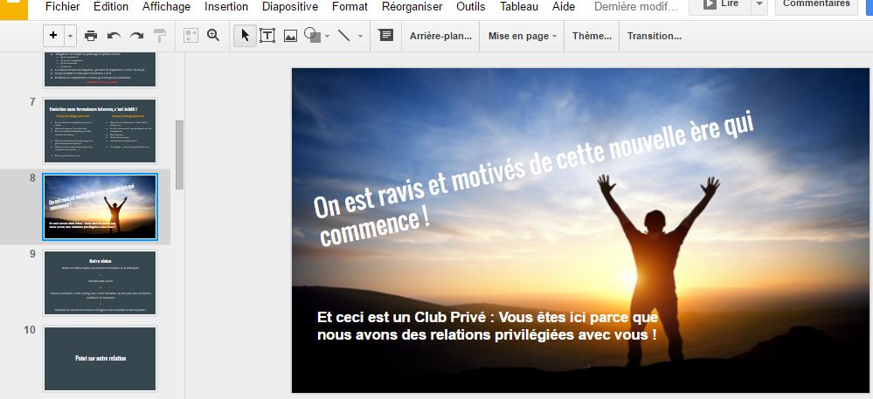The width and height of the screenshot is (873, 399).
Task: Select the partially visible slide 6 thumbnail
Action: (x=100, y=70)
